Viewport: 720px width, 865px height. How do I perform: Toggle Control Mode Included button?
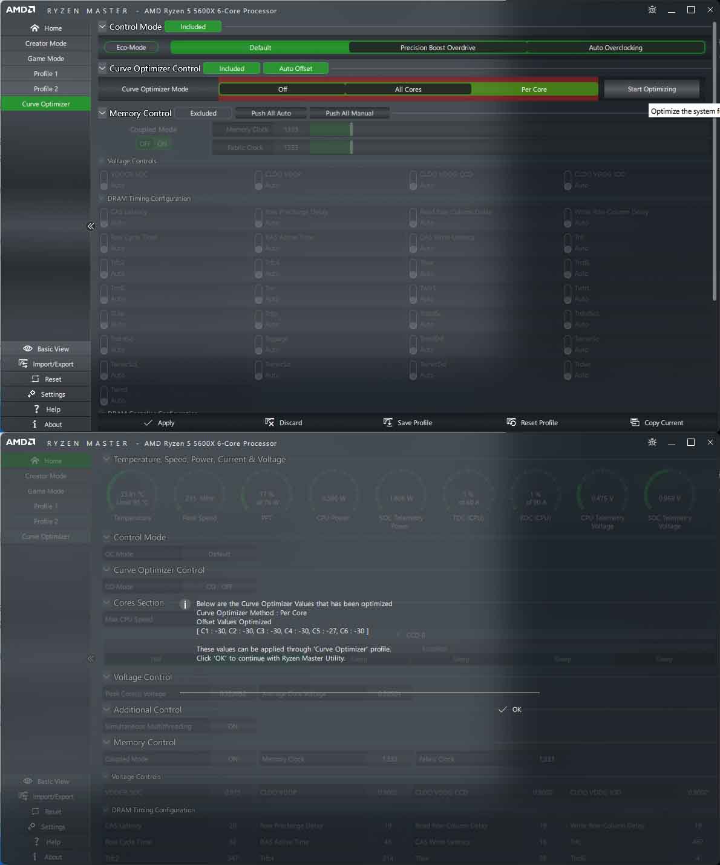(193, 27)
